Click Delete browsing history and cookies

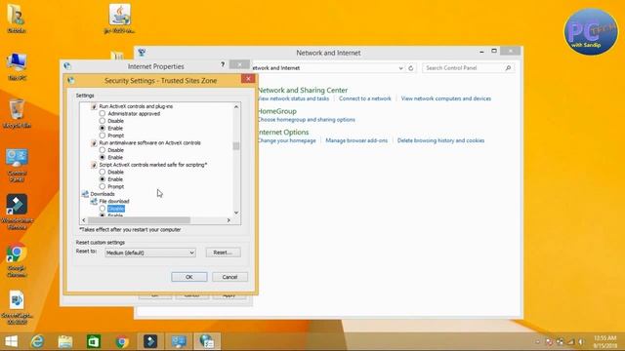(440, 140)
